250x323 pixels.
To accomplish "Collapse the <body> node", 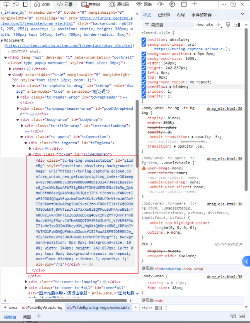I will click(10, 75).
